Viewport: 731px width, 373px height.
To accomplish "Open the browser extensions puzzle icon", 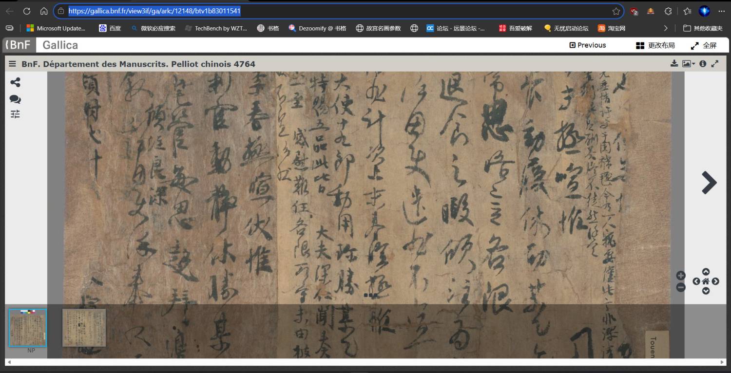I will (x=668, y=11).
